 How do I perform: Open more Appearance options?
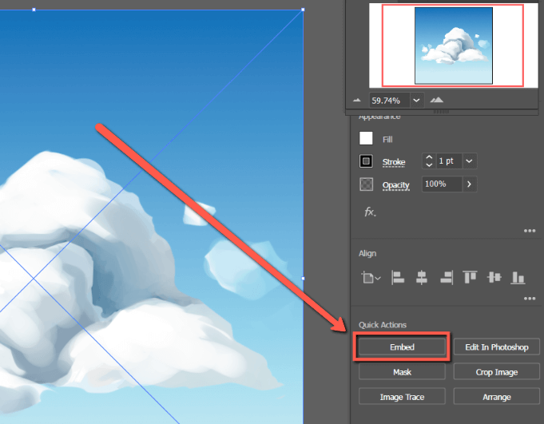[530, 231]
